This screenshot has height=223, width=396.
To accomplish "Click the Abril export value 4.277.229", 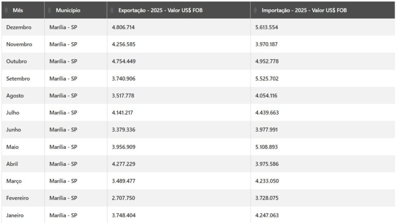I will point(123,164).
